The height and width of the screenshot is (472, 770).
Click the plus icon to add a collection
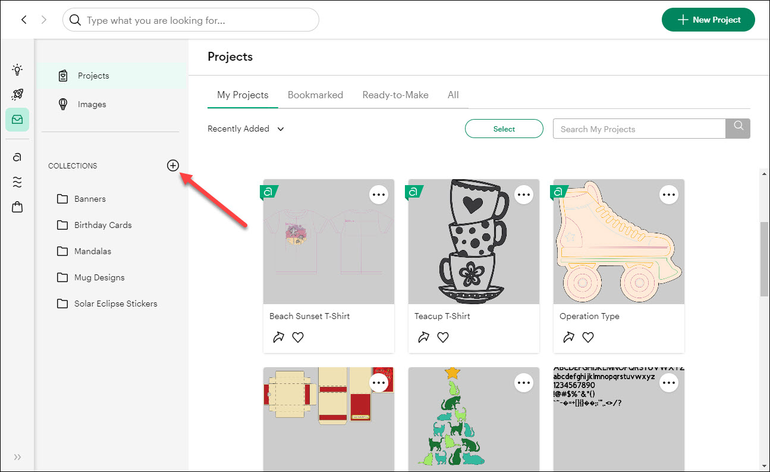pyautogui.click(x=172, y=165)
